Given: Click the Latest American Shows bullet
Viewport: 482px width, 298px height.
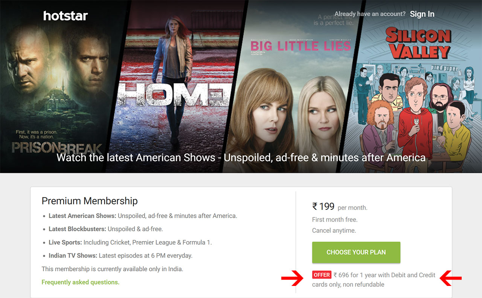Looking at the screenshot, I should pos(143,216).
